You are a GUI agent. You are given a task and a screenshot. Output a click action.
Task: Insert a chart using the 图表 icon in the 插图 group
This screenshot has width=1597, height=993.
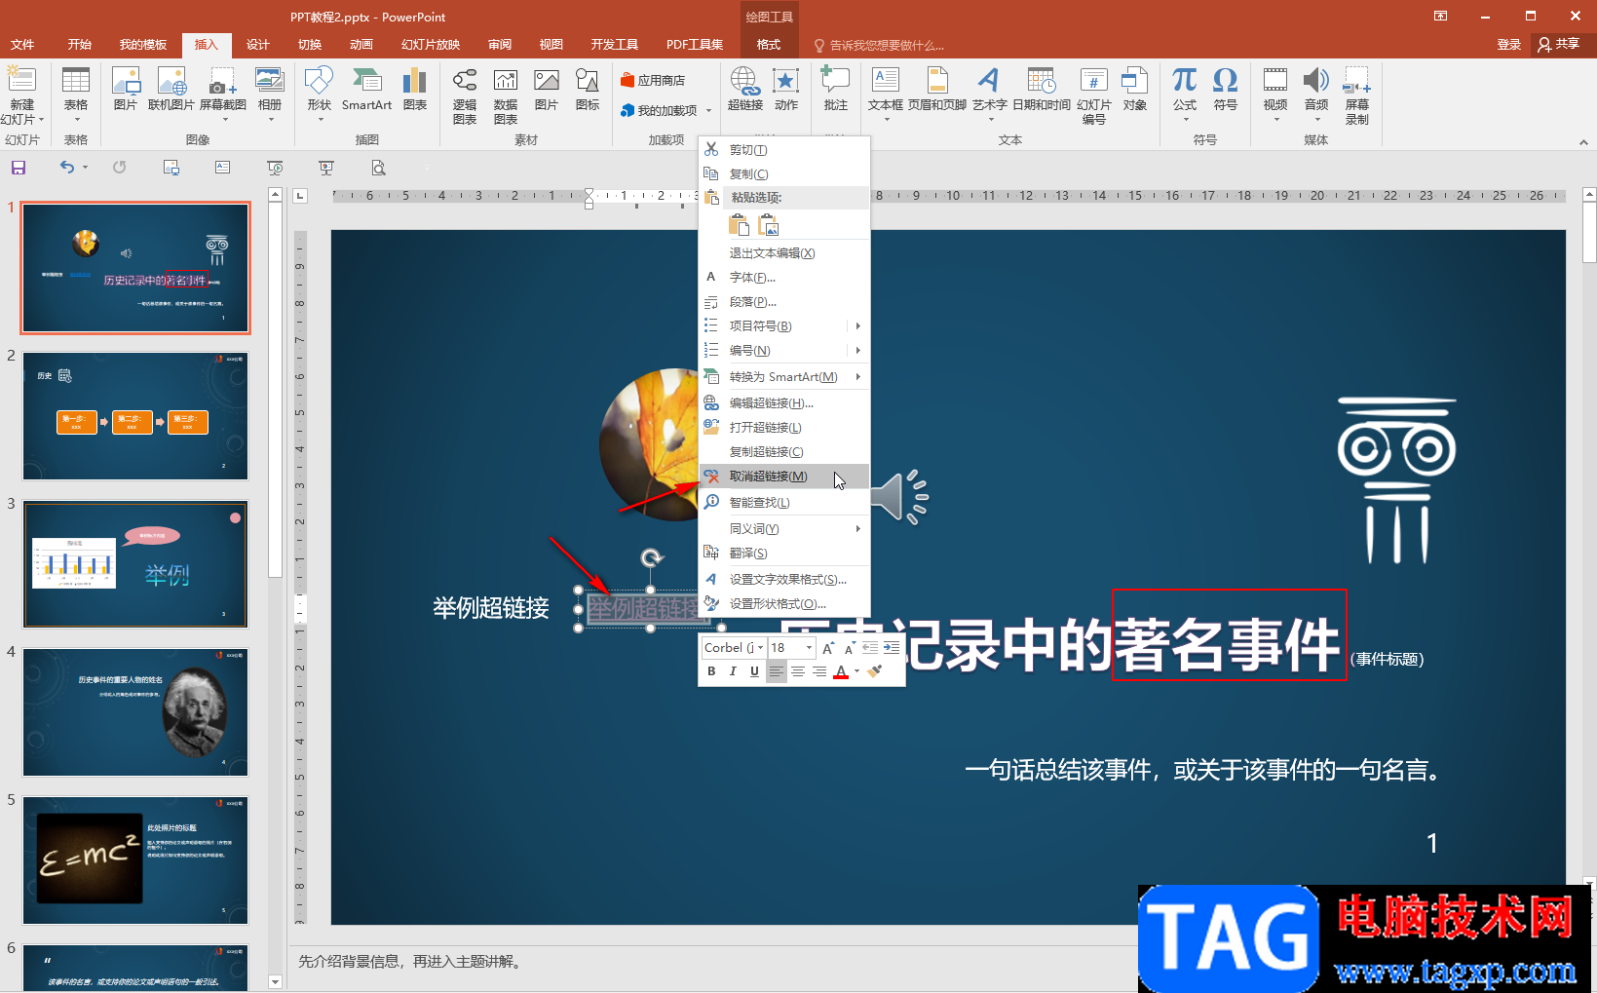point(415,90)
